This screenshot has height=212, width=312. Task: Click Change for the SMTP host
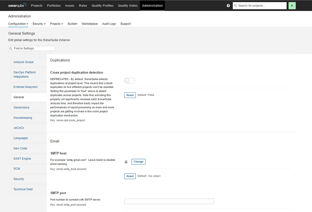pos(138,162)
